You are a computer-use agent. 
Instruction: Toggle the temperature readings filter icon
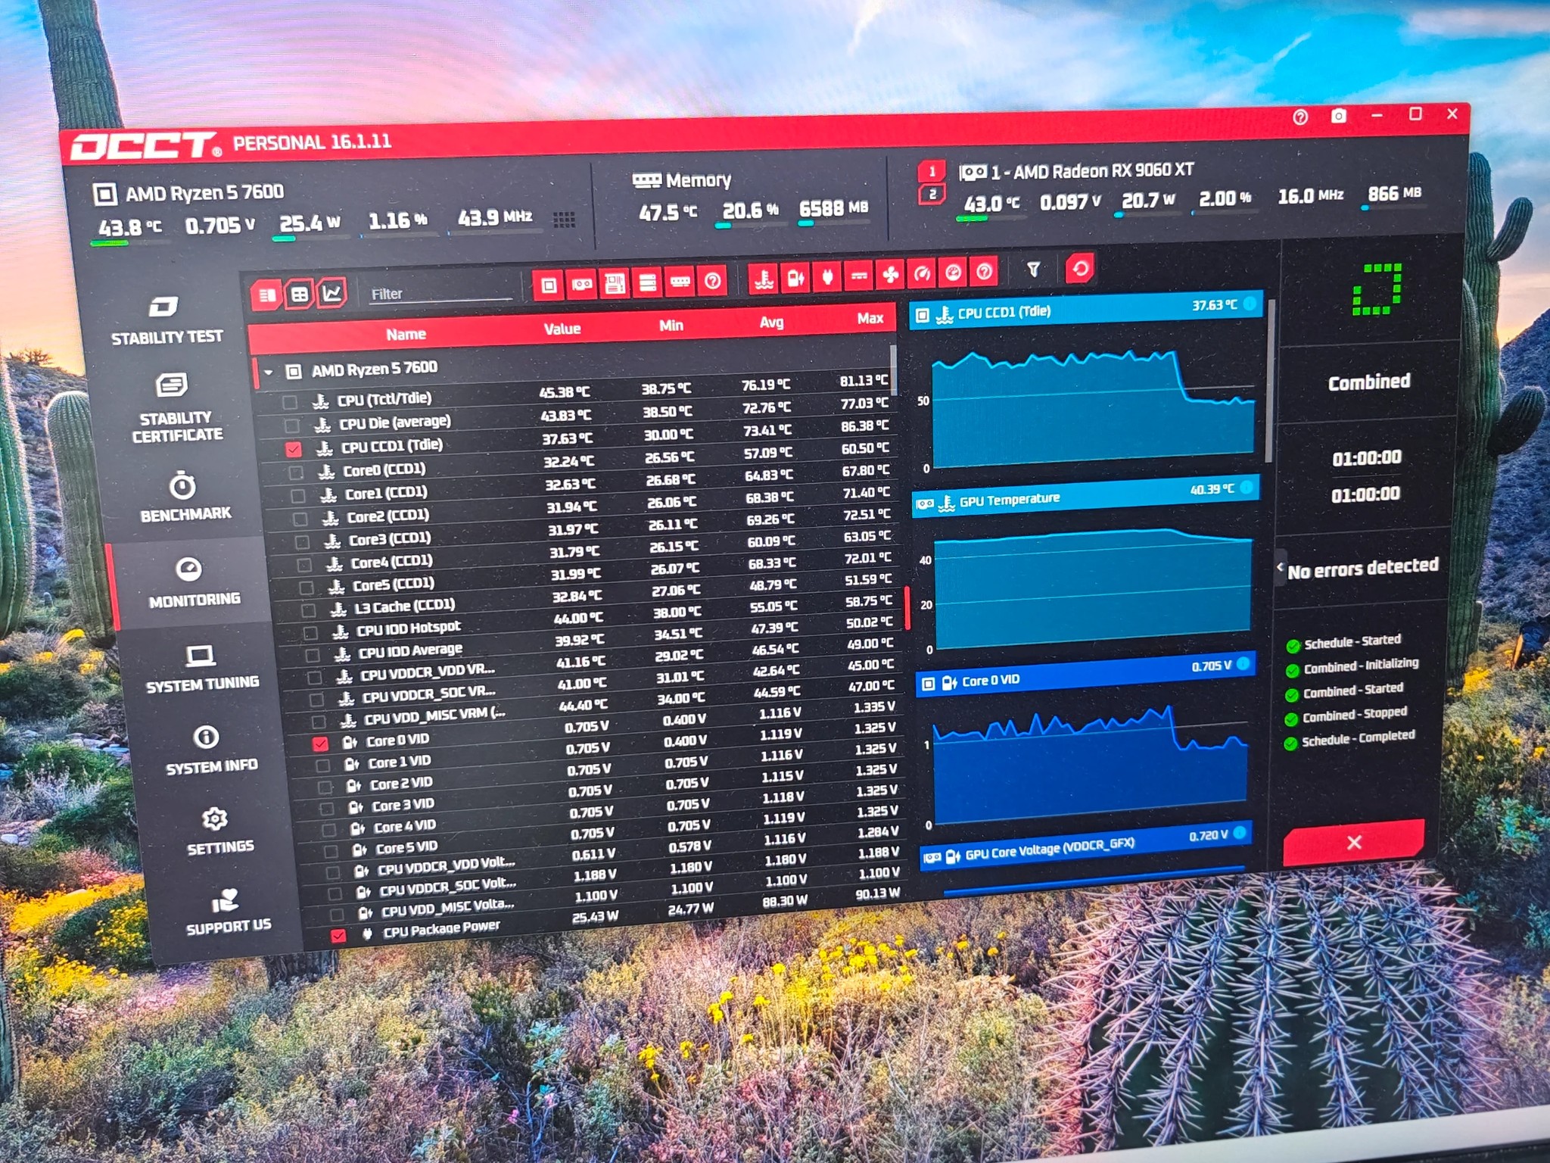764,279
